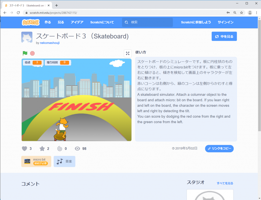Love this project with heart icon
The width and height of the screenshot is (261, 200).
pos(24,148)
